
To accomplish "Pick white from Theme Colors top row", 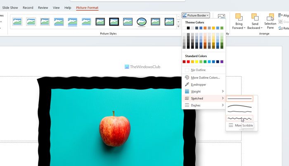I will click(x=184, y=28).
